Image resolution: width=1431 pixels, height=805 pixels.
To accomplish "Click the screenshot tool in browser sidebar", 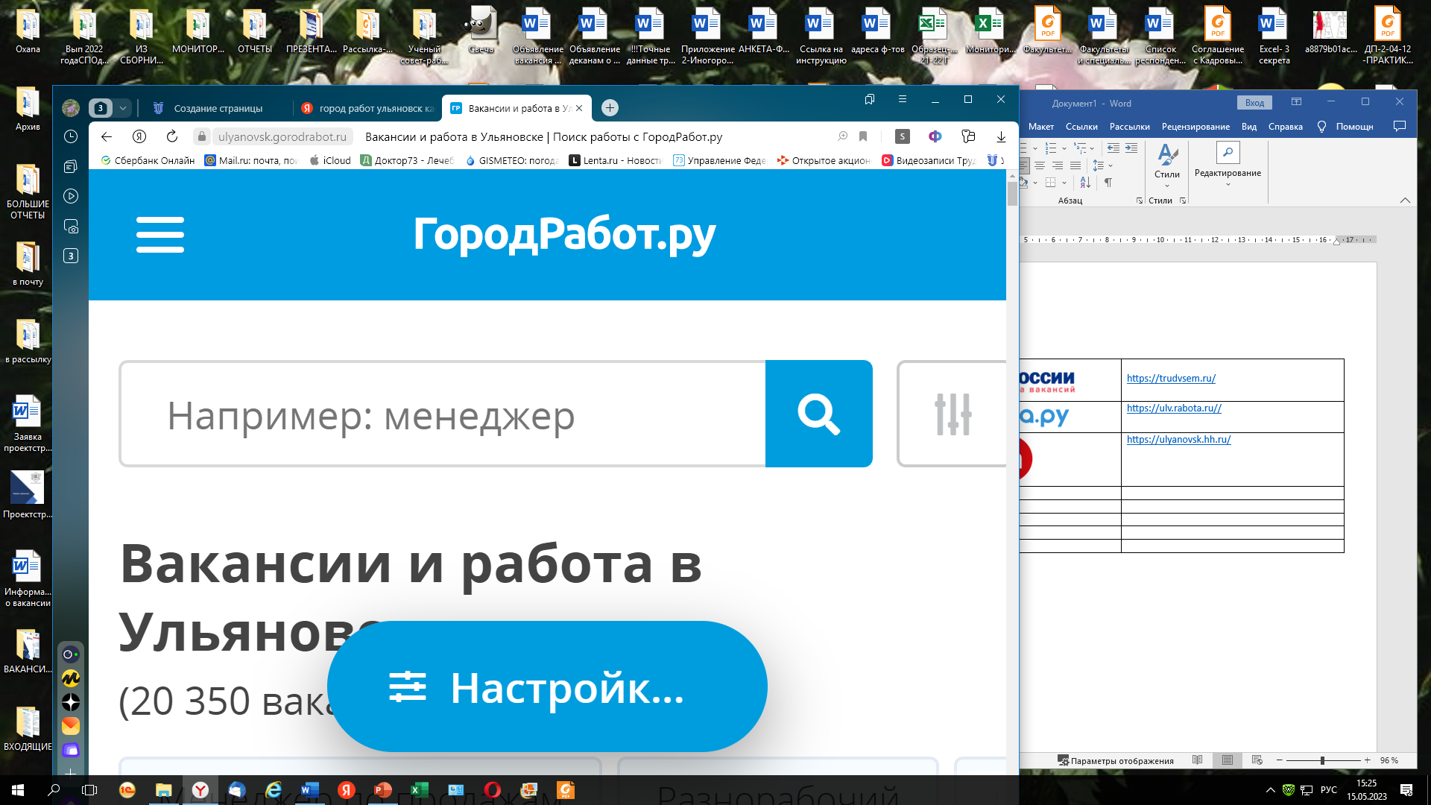I will (71, 226).
